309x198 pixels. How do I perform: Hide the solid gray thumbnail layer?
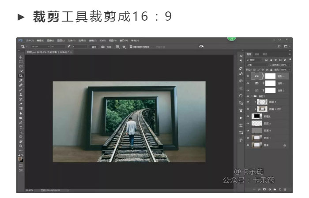pyautogui.click(x=248, y=131)
